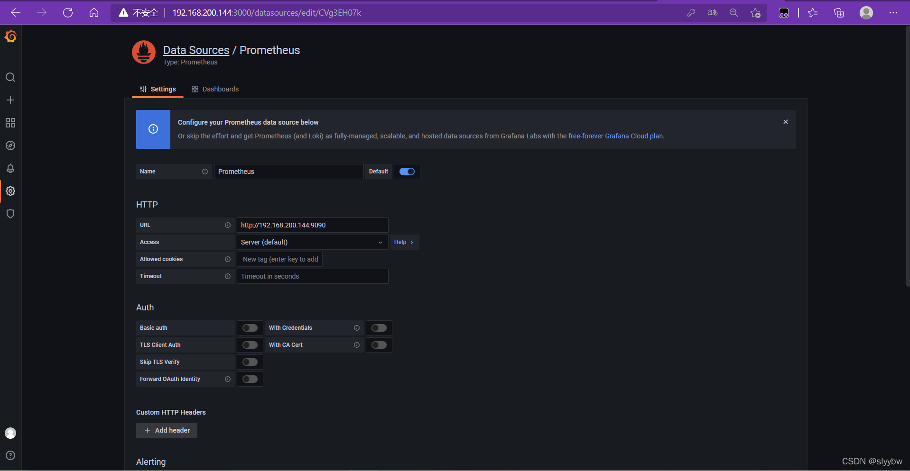The width and height of the screenshot is (910, 471).
Task: Switch to the Dashboards tab
Action: point(215,89)
